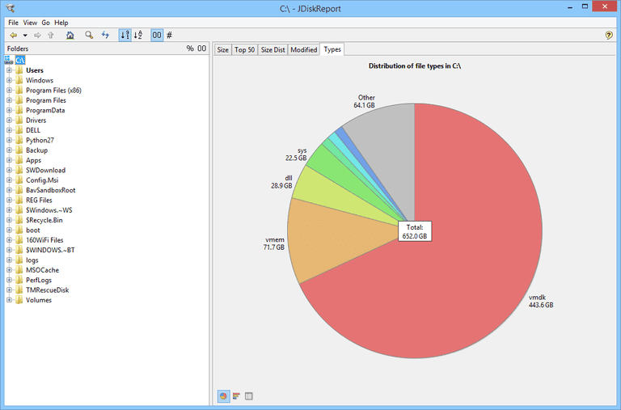Expand the Users folder

click(9, 70)
